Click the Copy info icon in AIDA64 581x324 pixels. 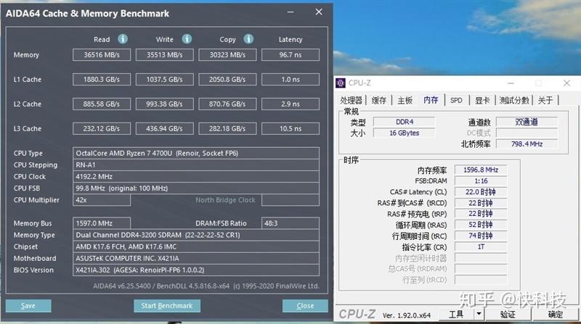248,39
